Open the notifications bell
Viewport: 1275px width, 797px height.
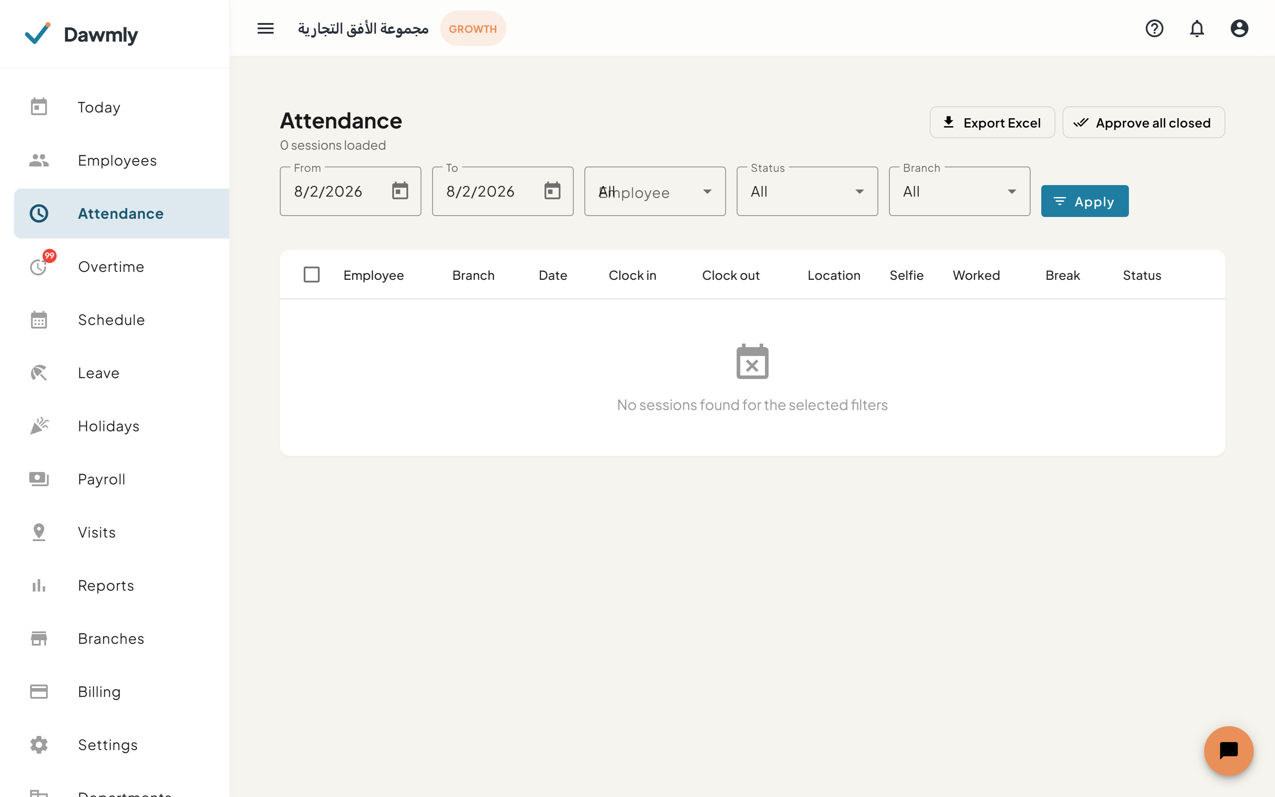click(x=1197, y=28)
